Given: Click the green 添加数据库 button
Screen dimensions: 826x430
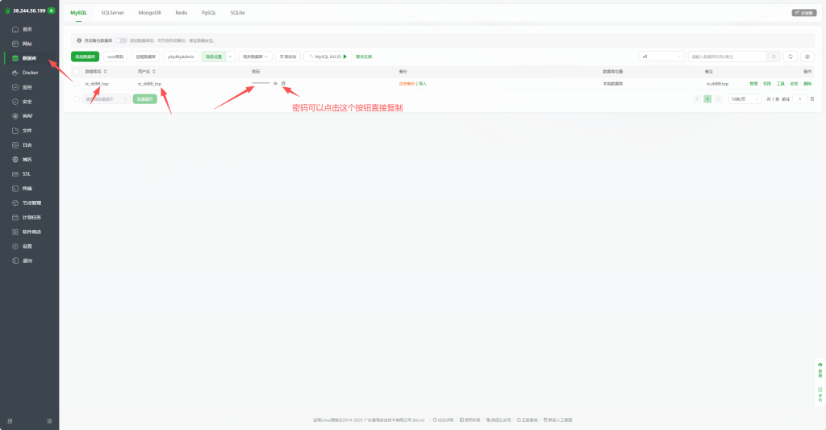Looking at the screenshot, I should (85, 56).
